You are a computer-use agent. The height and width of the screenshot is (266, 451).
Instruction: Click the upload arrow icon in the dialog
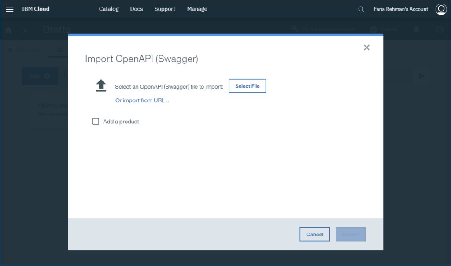click(101, 85)
